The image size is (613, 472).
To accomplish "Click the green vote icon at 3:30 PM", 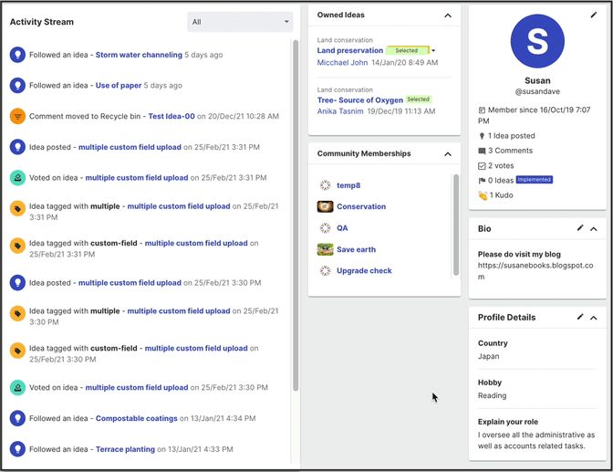I will tap(17, 387).
